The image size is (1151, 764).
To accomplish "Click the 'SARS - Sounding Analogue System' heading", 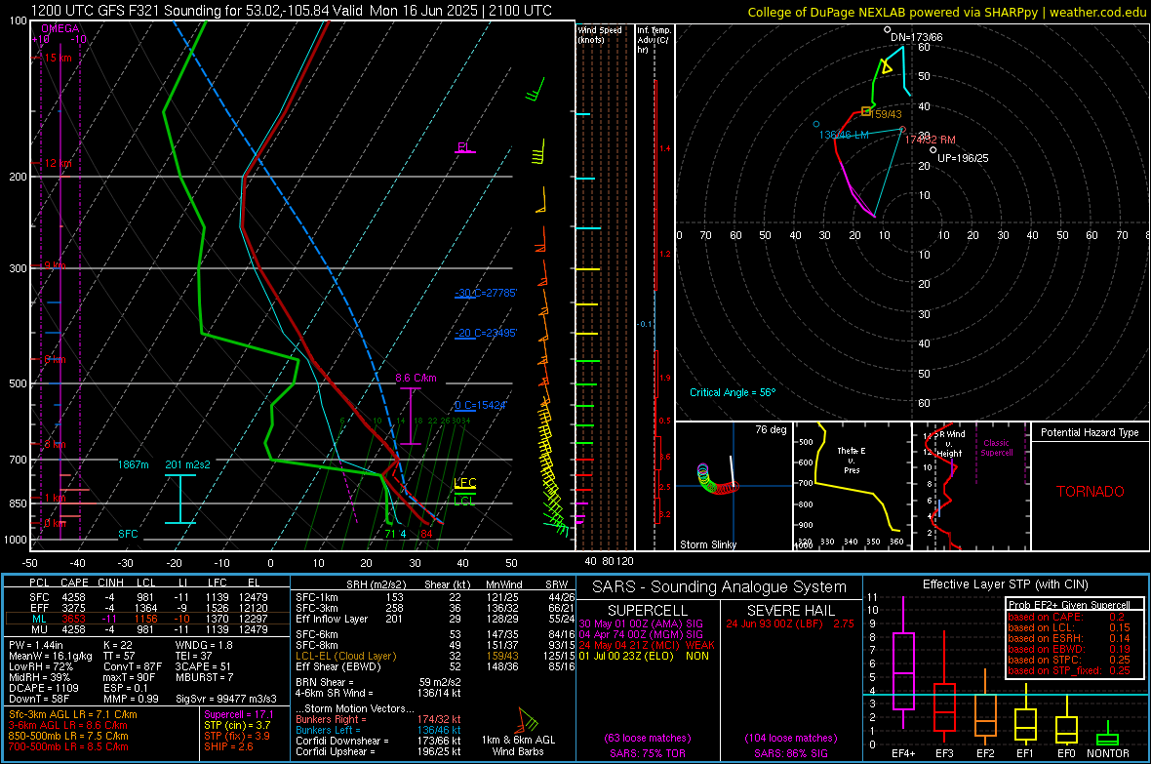I will (719, 587).
